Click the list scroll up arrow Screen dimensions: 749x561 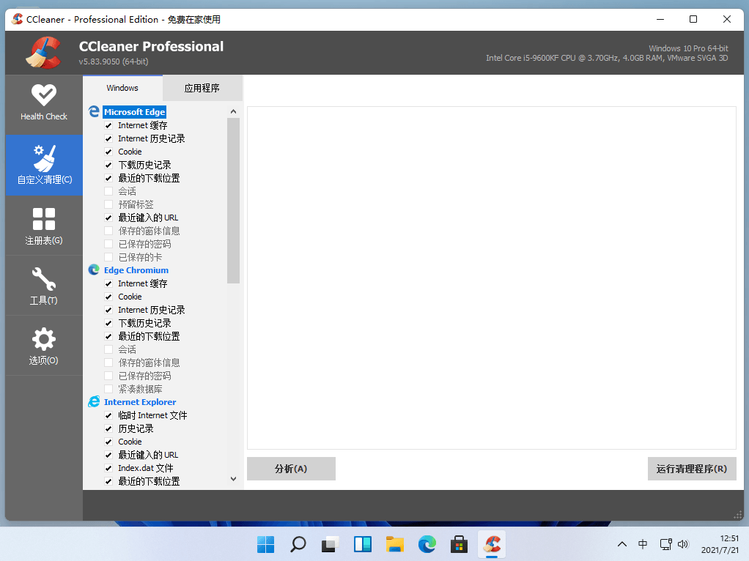tap(233, 111)
